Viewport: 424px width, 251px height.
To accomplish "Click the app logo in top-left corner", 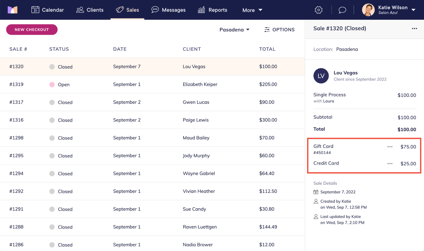I will [13, 10].
